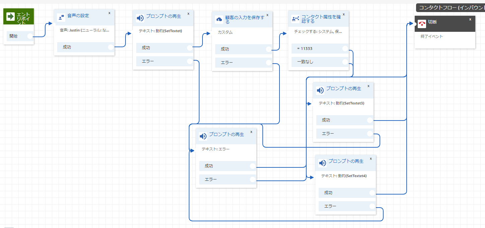
Task: Delete the 動的(SetTextet) prompt block via x
Action: click(x=188, y=13)
